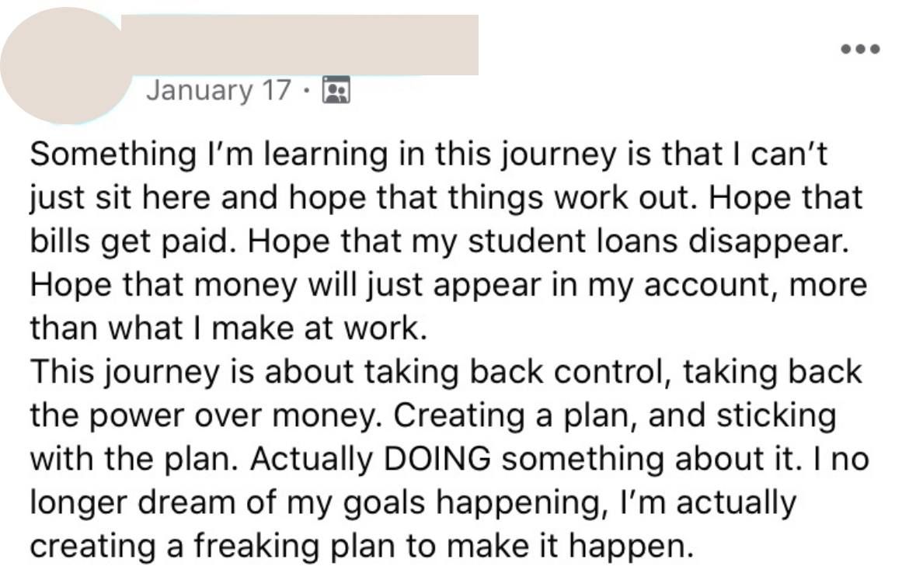The image size is (909, 573).
Task: Click the line ending "than what I make at work."
Action: coord(228,328)
